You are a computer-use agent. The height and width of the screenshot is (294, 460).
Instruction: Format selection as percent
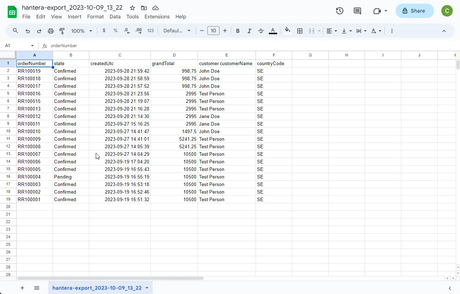click(x=115, y=31)
